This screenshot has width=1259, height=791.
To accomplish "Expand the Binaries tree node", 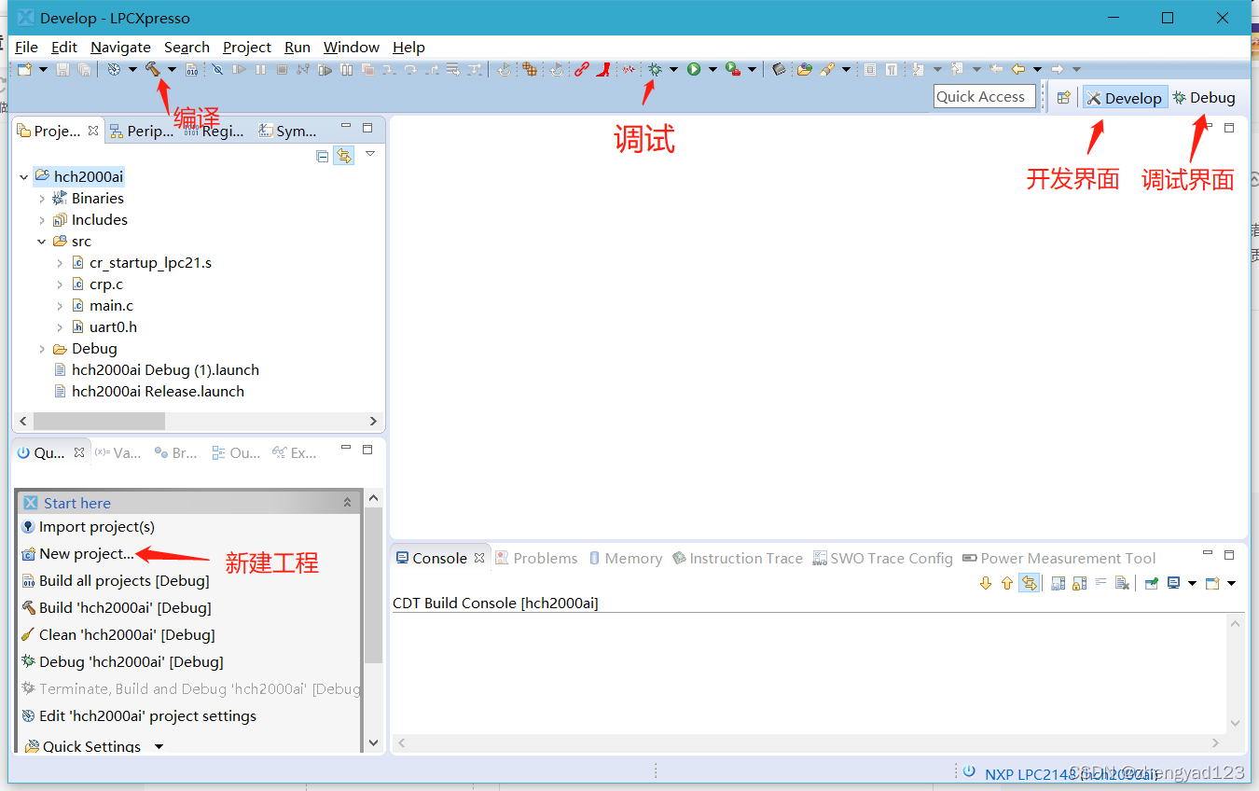I will click(x=42, y=199).
